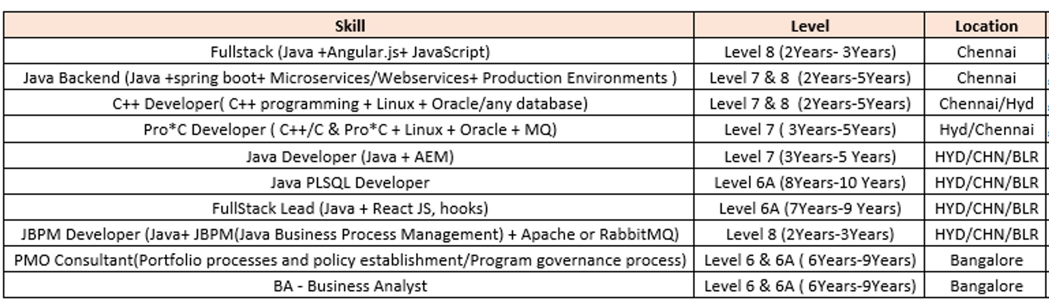The height and width of the screenshot is (305, 1049).
Task: Select the Skill column header
Action: tap(349, 26)
